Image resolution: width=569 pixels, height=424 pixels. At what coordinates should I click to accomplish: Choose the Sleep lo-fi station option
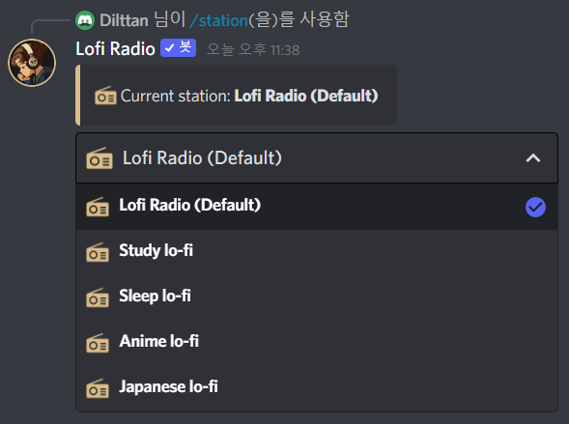(317, 297)
